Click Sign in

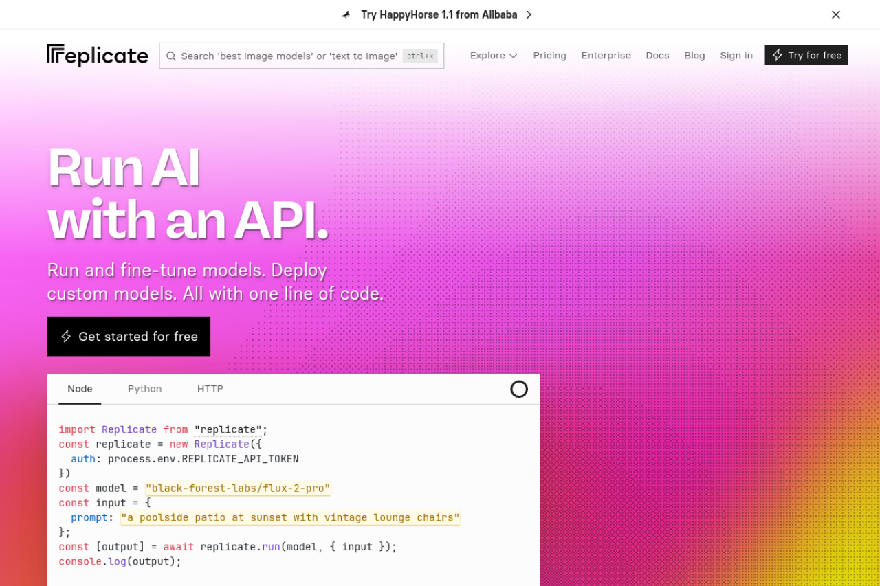(x=736, y=56)
